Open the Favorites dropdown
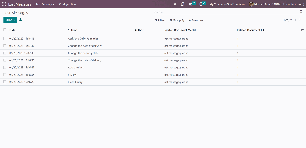306x148 pixels. [196, 20]
